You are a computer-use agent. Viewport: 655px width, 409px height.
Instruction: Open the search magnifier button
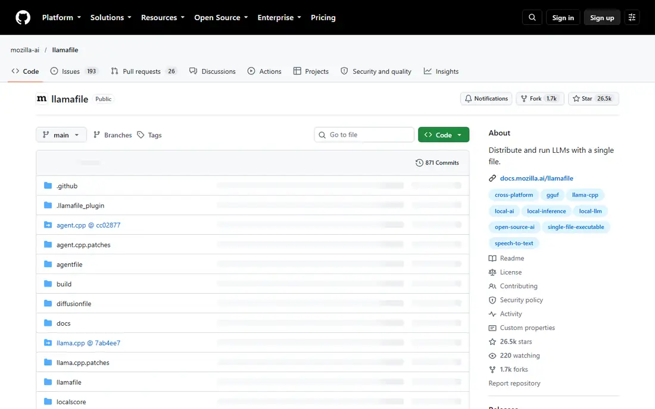tap(532, 17)
